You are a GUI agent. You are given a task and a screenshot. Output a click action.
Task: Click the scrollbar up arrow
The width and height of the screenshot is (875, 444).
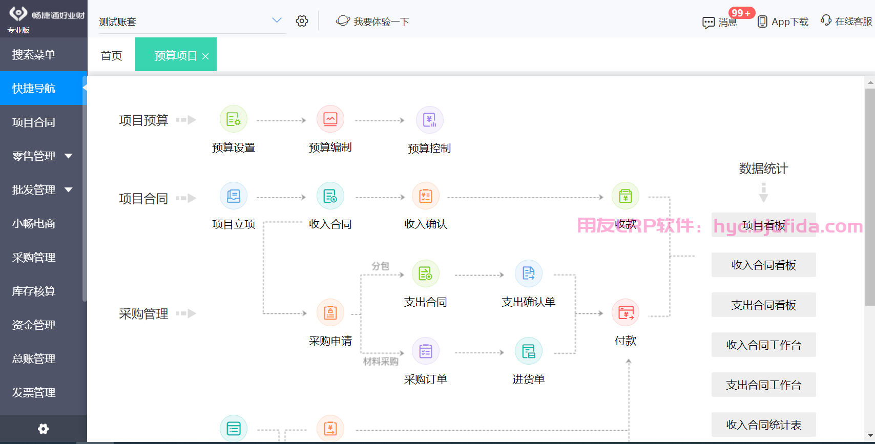click(x=870, y=82)
